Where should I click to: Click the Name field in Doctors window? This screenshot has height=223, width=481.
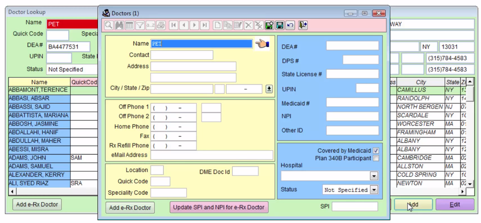pyautogui.click(x=202, y=44)
